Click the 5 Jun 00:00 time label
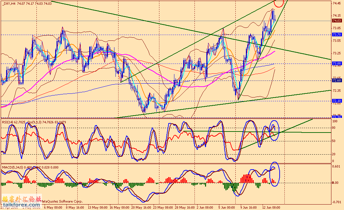This screenshot has width=344, height=210. [x=226, y=207]
